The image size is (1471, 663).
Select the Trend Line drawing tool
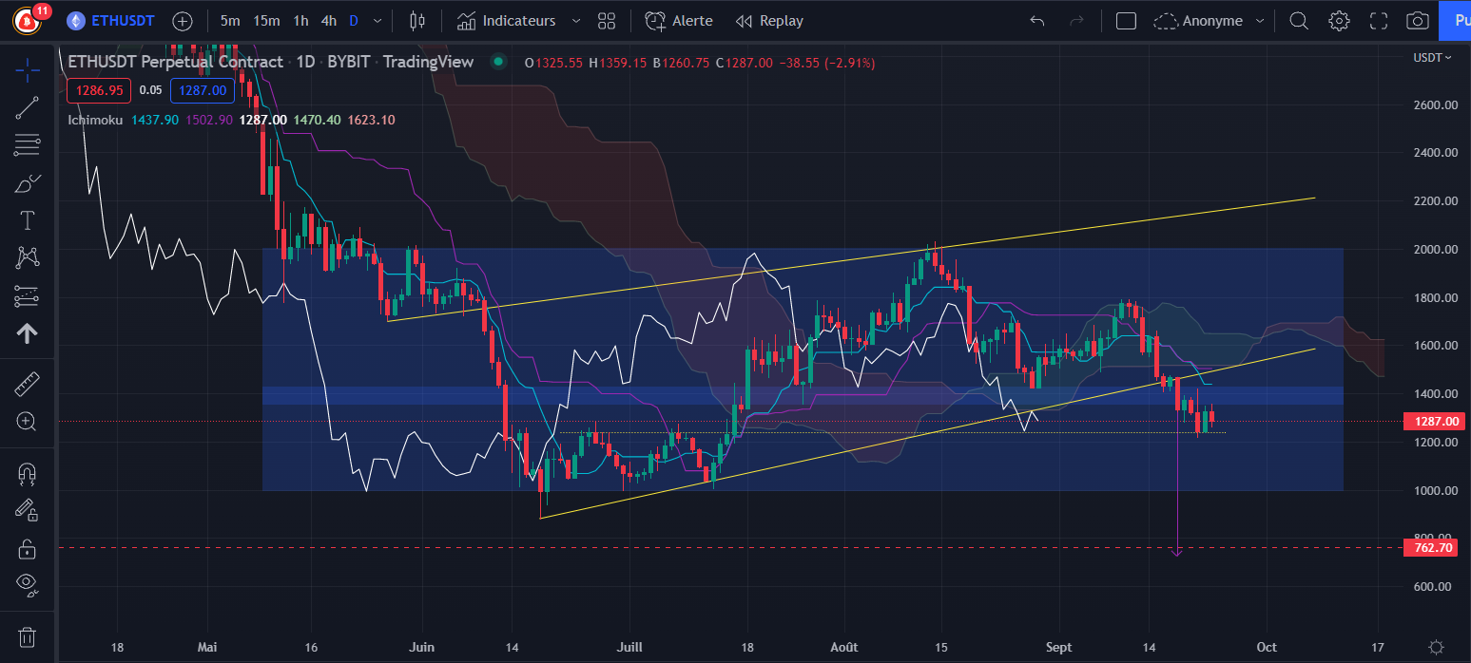pos(27,106)
